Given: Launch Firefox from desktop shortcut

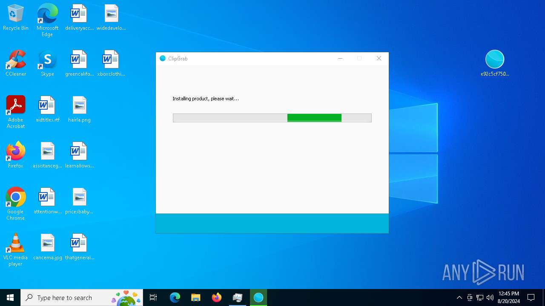Looking at the screenshot, I should click(x=16, y=156).
